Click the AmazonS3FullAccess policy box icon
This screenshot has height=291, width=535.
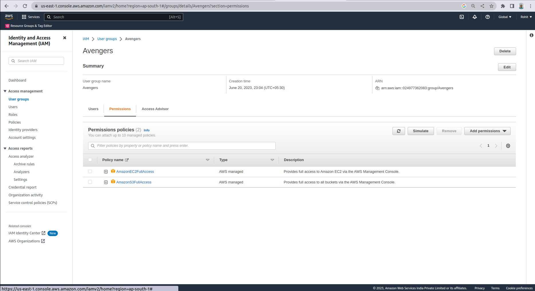tap(113, 182)
